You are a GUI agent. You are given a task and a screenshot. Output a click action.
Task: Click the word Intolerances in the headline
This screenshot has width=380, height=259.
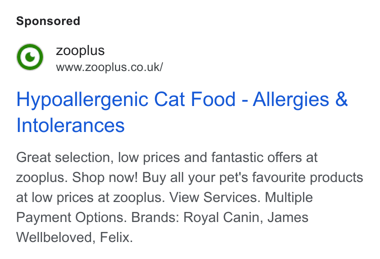[x=70, y=125]
